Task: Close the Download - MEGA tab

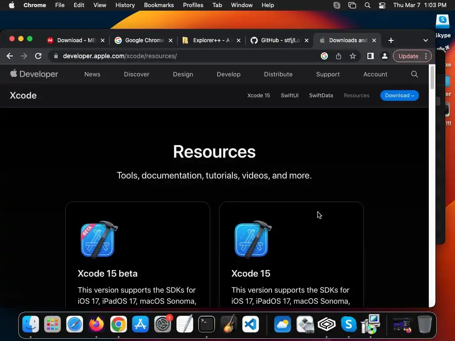Action: [x=103, y=40]
